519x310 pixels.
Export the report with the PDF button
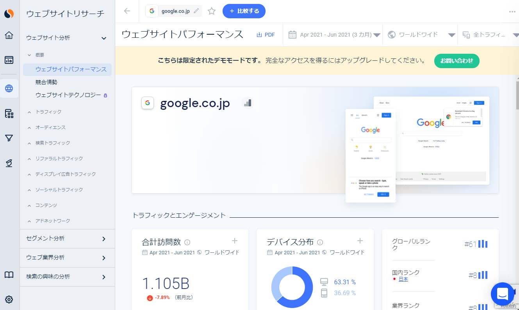pyautogui.click(x=266, y=35)
